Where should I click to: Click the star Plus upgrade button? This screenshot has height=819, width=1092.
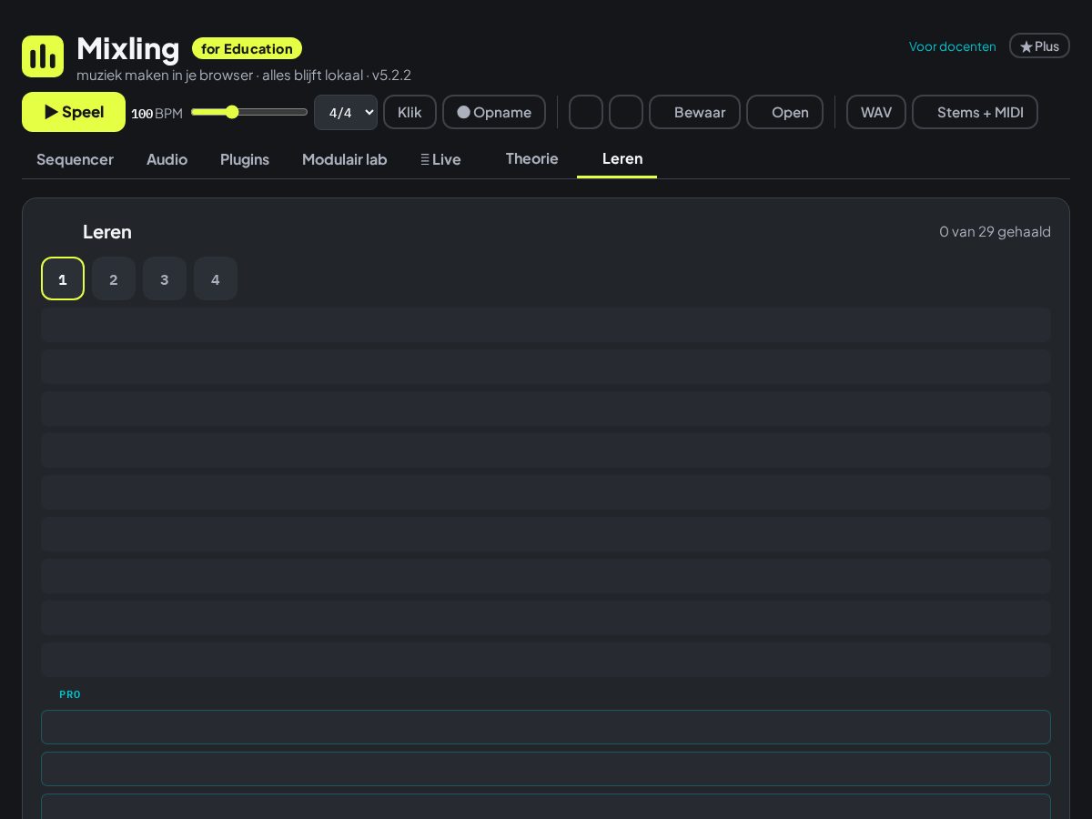pyautogui.click(x=1039, y=45)
